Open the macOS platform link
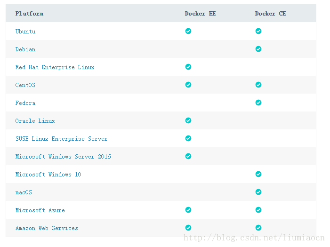 pyautogui.click(x=24, y=192)
